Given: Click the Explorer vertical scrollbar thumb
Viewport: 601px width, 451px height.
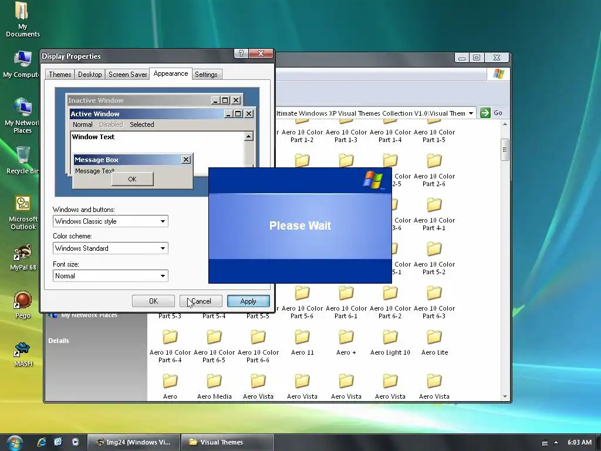Looking at the screenshot, I should pos(505,150).
